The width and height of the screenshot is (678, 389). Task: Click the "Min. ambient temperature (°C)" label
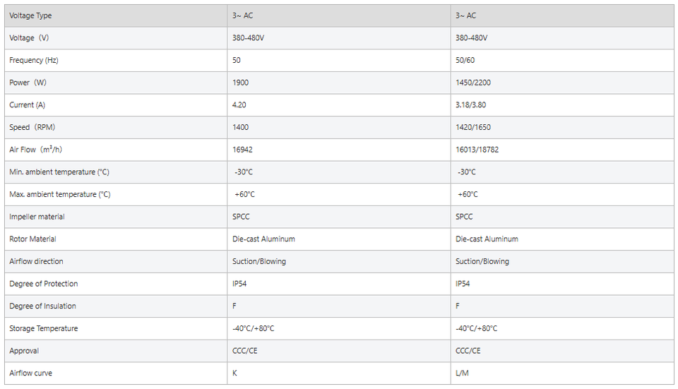coord(59,172)
